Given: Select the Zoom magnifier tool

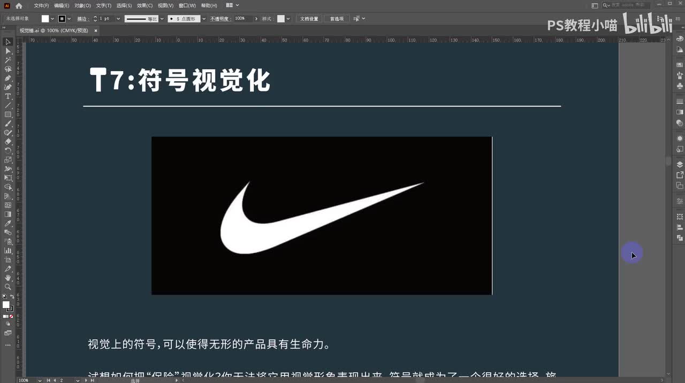Looking at the screenshot, I should point(8,287).
